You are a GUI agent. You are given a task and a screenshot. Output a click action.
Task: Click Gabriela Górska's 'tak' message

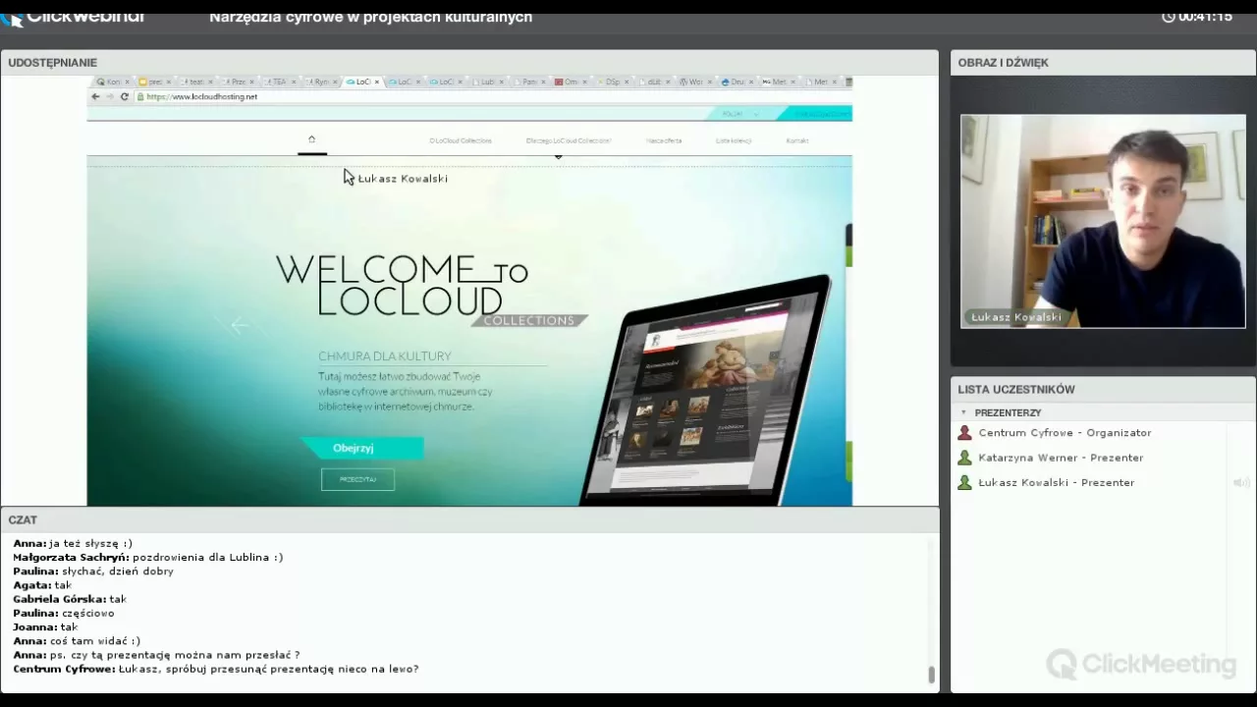click(x=70, y=599)
